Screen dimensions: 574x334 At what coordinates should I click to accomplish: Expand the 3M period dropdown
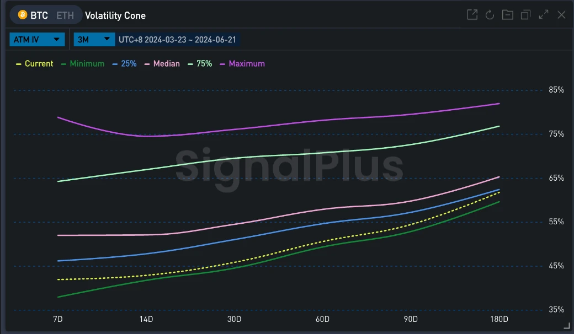93,40
